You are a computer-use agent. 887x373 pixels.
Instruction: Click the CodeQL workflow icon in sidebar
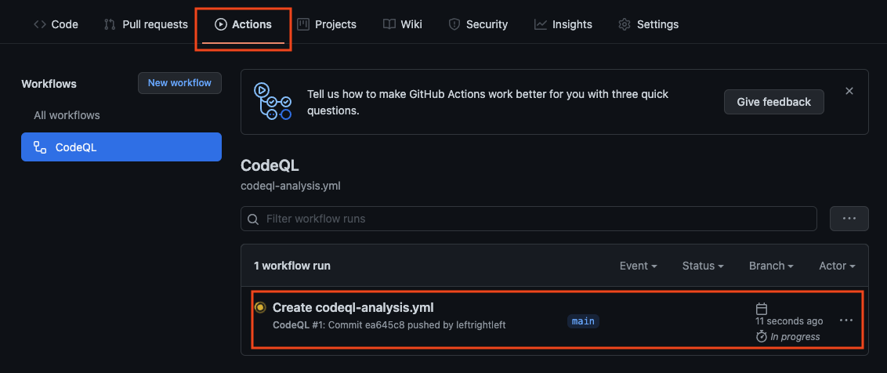(40, 148)
